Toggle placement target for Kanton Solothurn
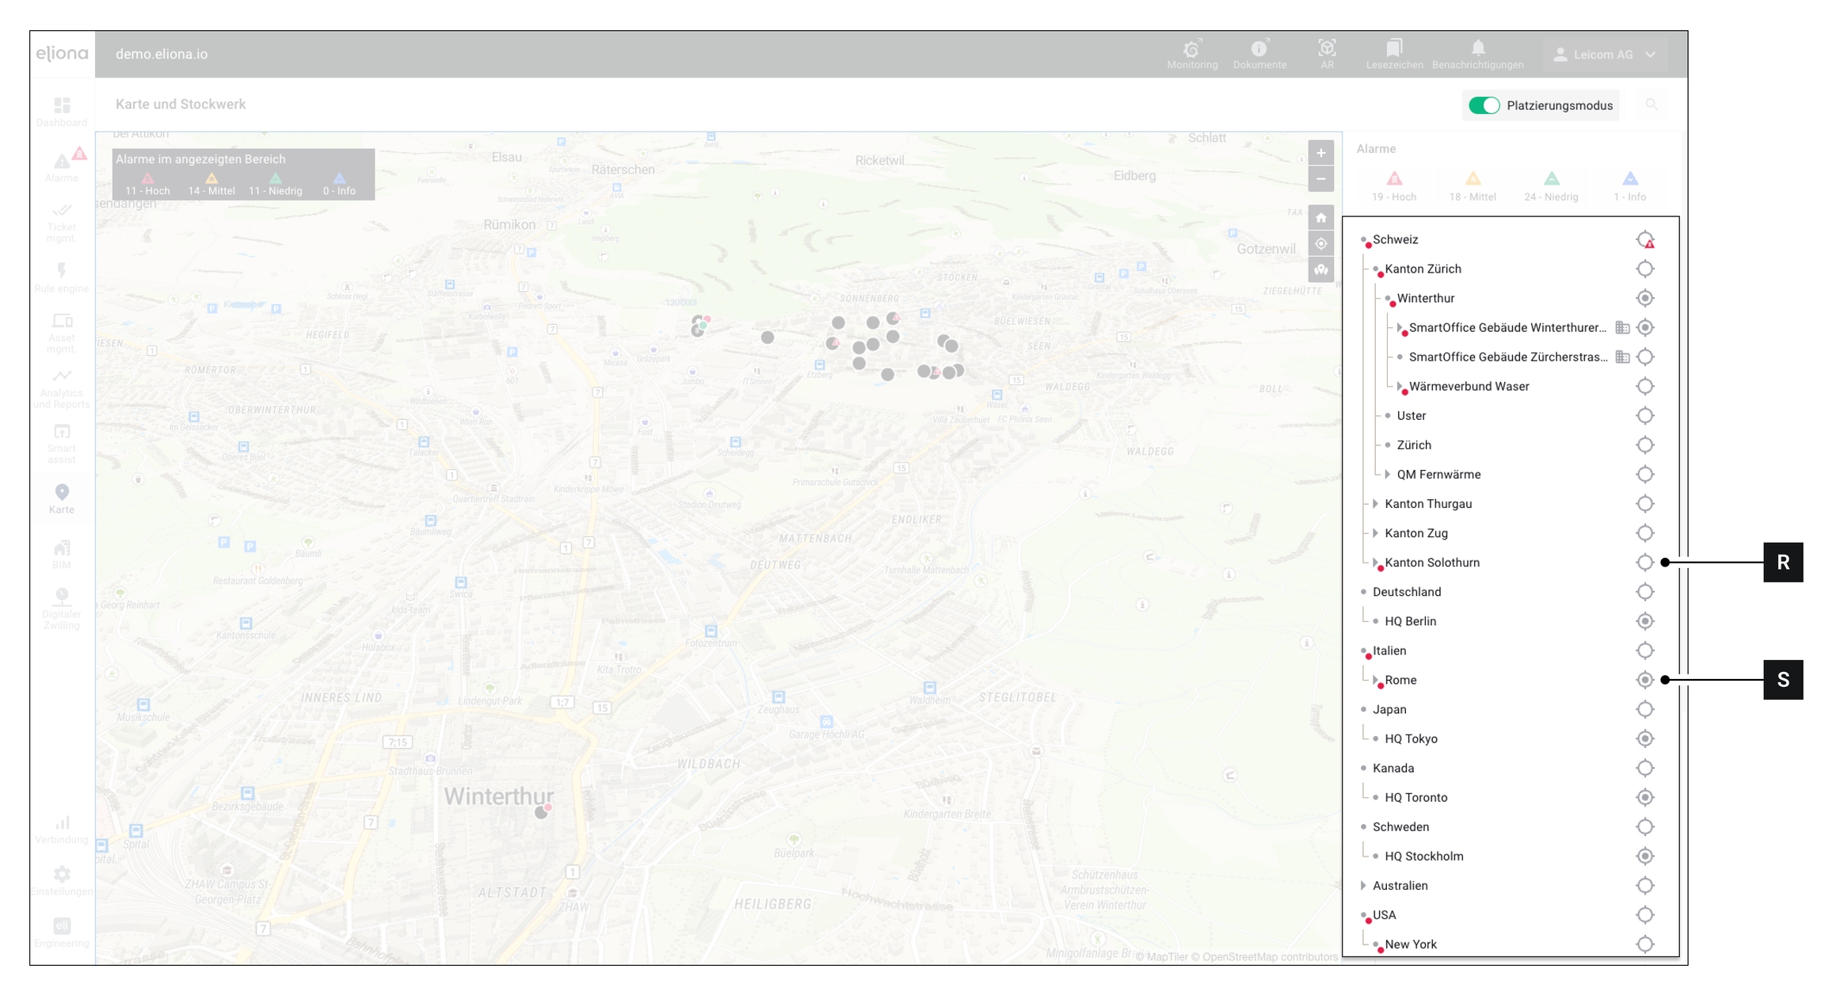The width and height of the screenshot is (1825, 996). (x=1645, y=563)
